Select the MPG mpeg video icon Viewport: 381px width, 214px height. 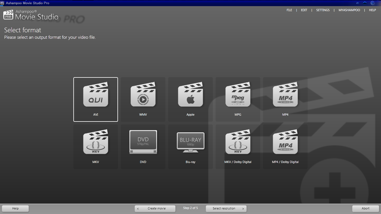point(238,94)
